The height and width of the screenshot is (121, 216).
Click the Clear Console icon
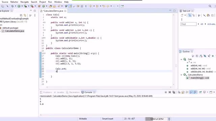tap(179, 92)
